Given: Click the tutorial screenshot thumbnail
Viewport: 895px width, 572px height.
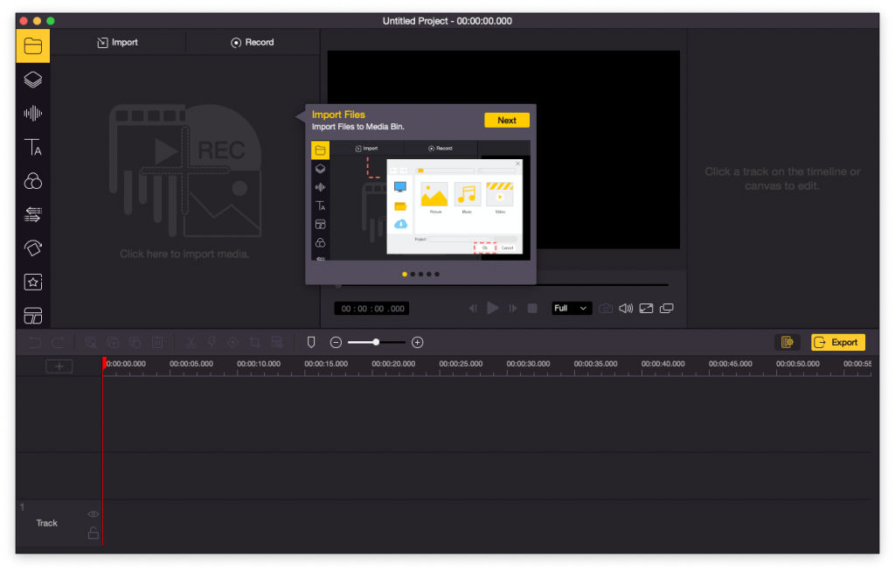Looking at the screenshot, I should [420, 200].
